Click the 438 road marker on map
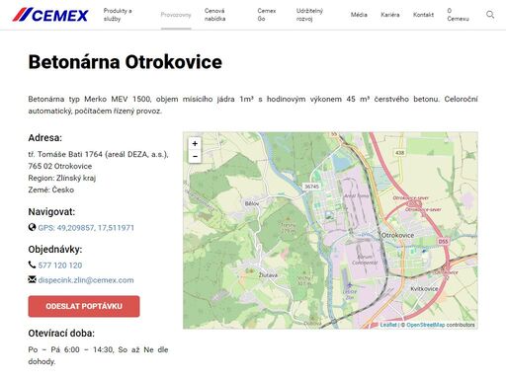Image resolution: width=506 pixels, height=379 pixels. point(399,153)
